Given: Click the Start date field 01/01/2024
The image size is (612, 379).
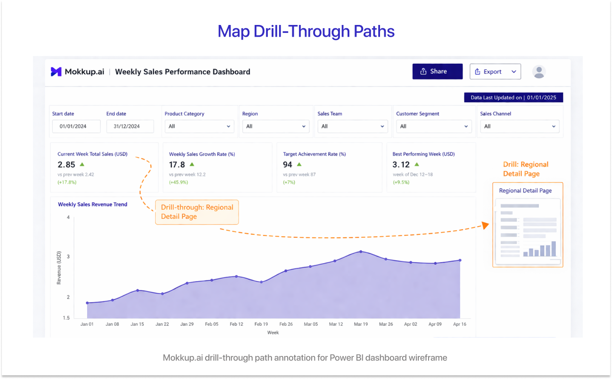Looking at the screenshot, I should click(x=76, y=126).
